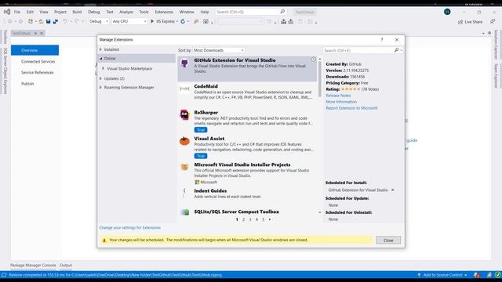502x282 pixels.
Task: Click the Visual Studio logo icon
Action: click(x=7, y=12)
